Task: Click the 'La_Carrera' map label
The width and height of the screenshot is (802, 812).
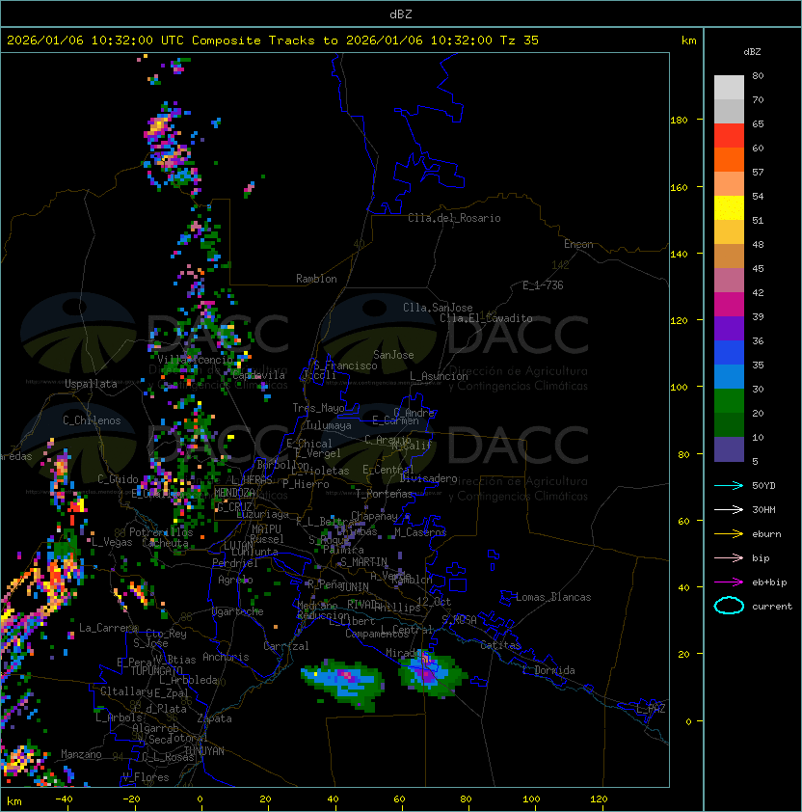Action: pos(108,628)
